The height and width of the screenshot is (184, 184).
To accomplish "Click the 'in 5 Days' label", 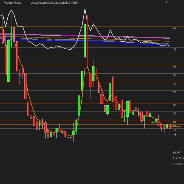I will [178, 164].
